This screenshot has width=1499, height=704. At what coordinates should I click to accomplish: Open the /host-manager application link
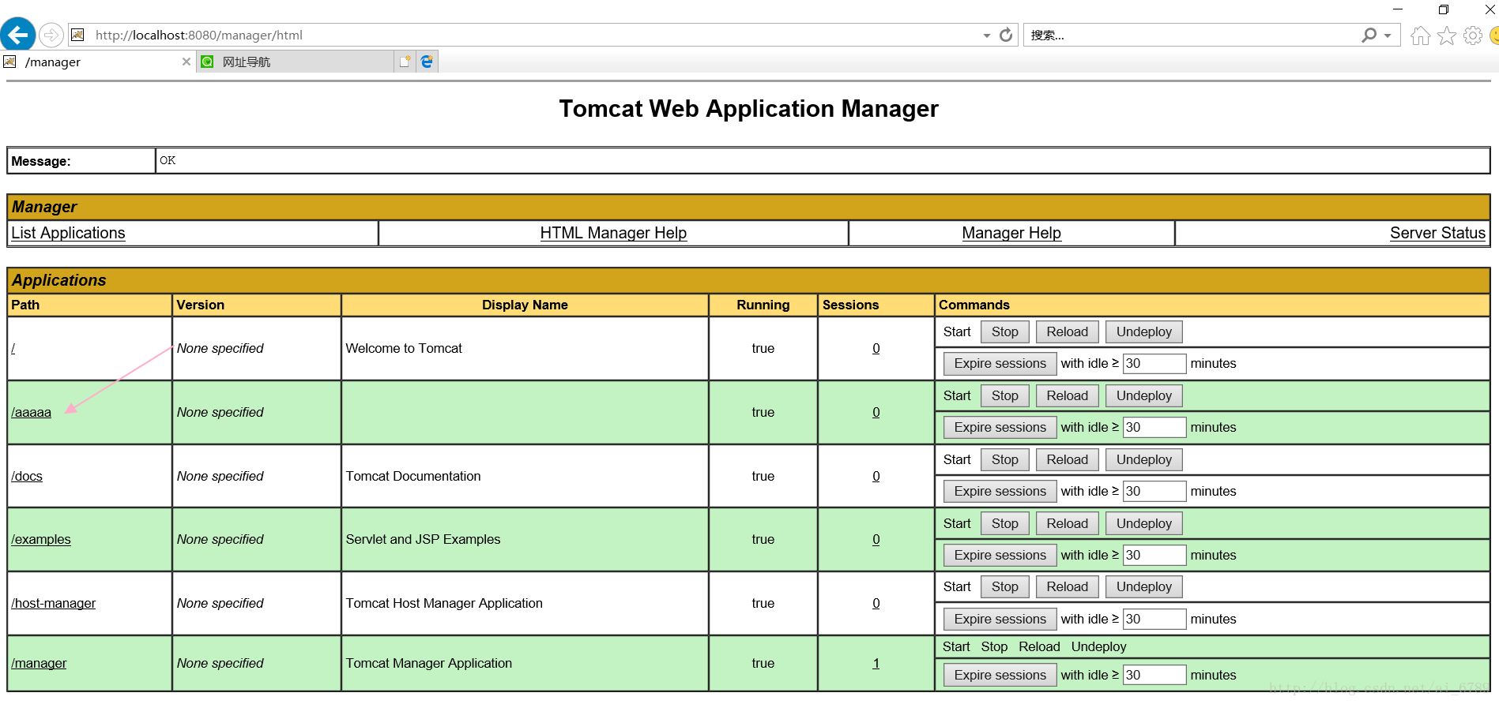54,603
